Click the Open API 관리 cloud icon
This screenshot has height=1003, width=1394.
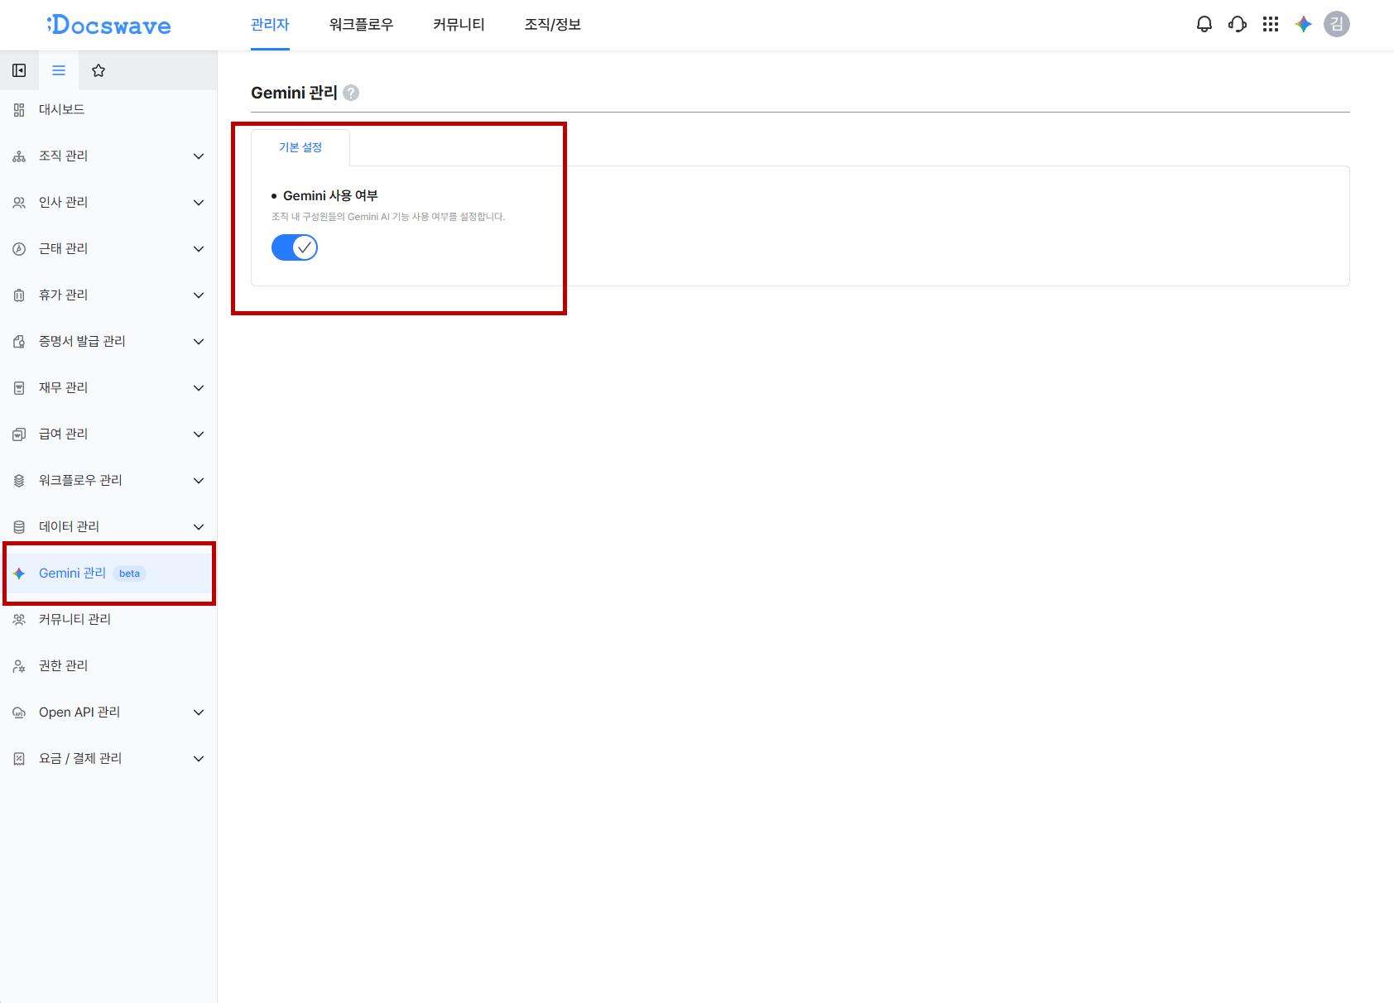(19, 713)
